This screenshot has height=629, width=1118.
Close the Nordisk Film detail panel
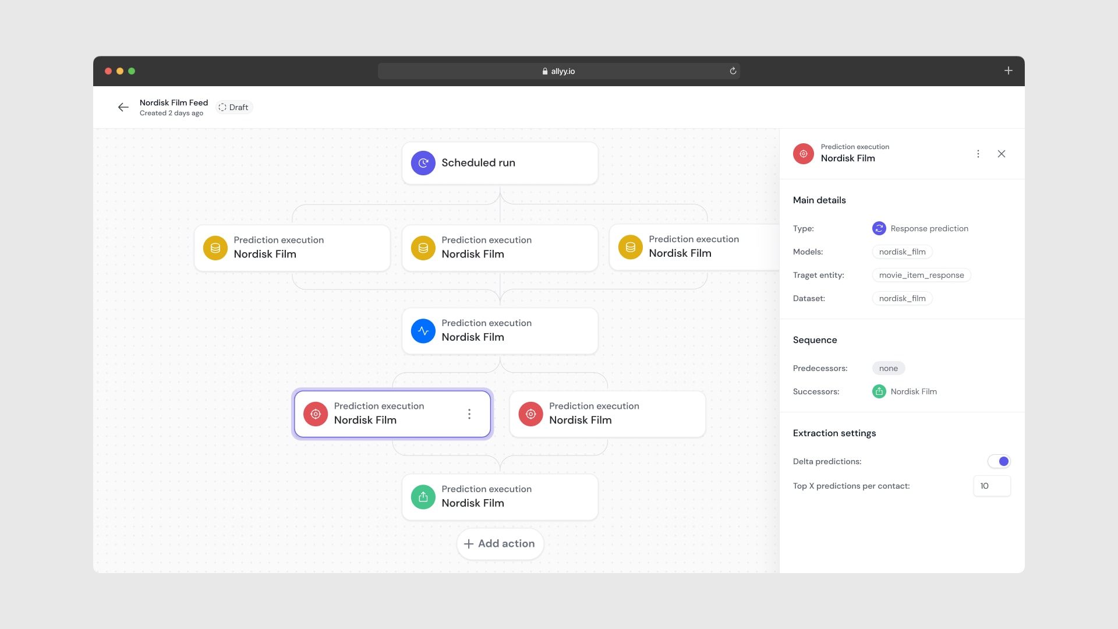point(1002,154)
